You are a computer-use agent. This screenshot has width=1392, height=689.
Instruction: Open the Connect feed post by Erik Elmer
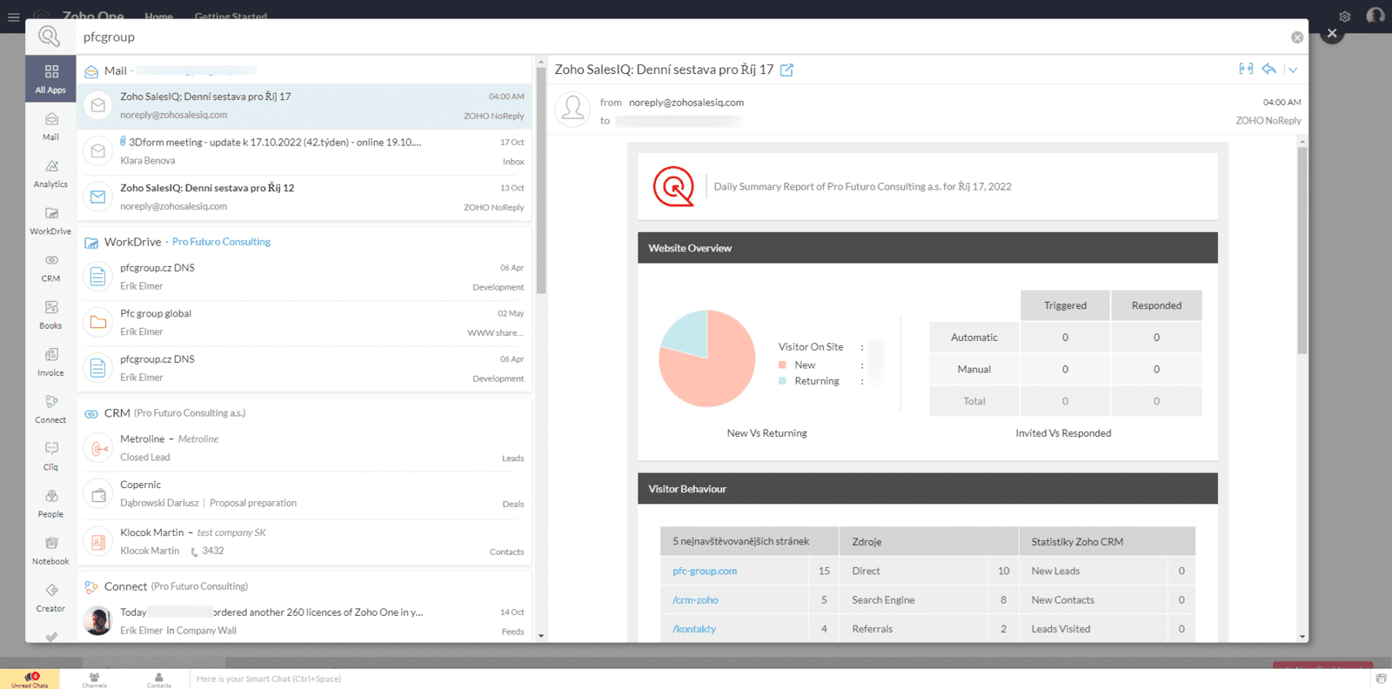click(304, 621)
